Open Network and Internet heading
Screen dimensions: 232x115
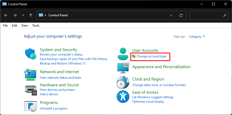pyautogui.click(x=59, y=72)
